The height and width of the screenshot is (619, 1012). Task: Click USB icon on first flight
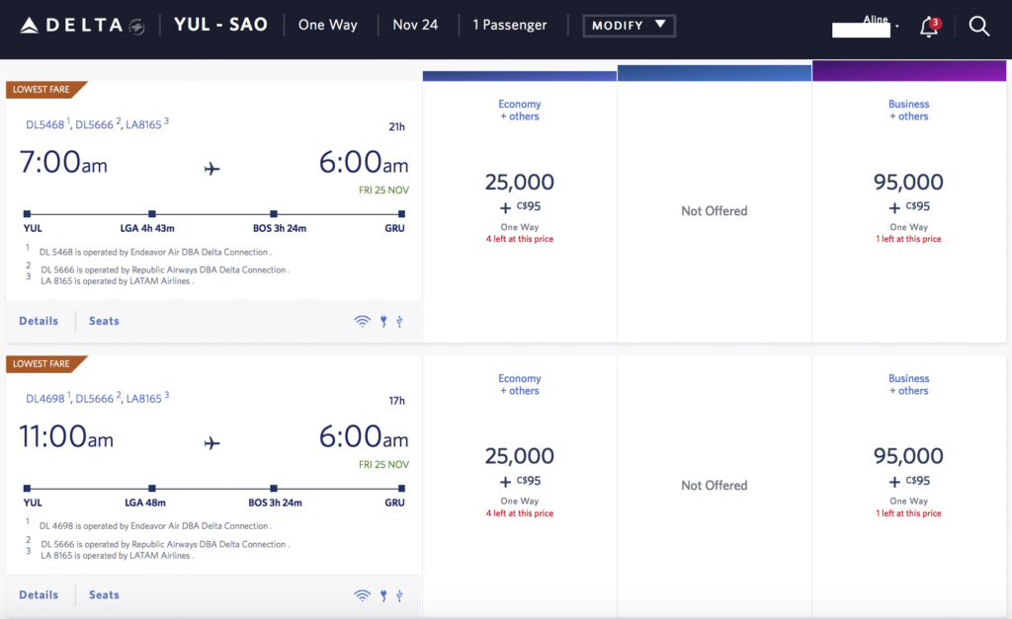399,321
